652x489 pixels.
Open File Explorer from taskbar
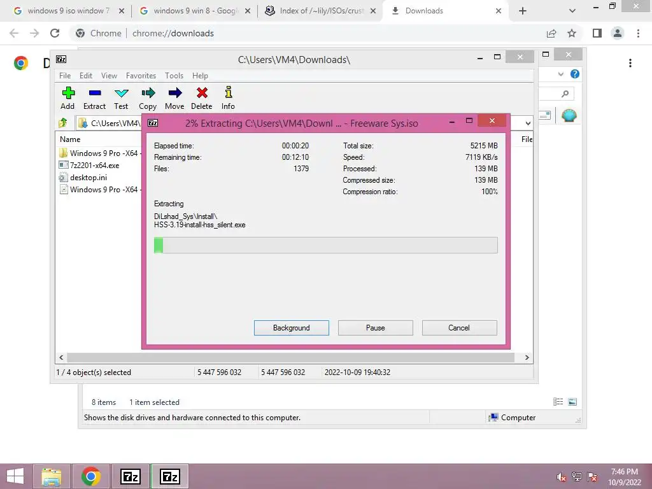[x=51, y=476]
